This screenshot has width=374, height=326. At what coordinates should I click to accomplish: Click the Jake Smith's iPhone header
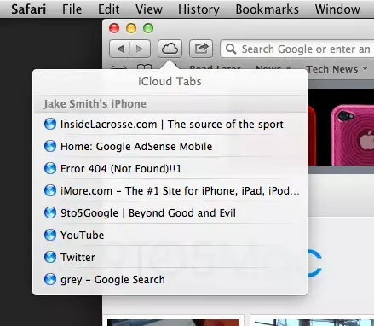95,103
